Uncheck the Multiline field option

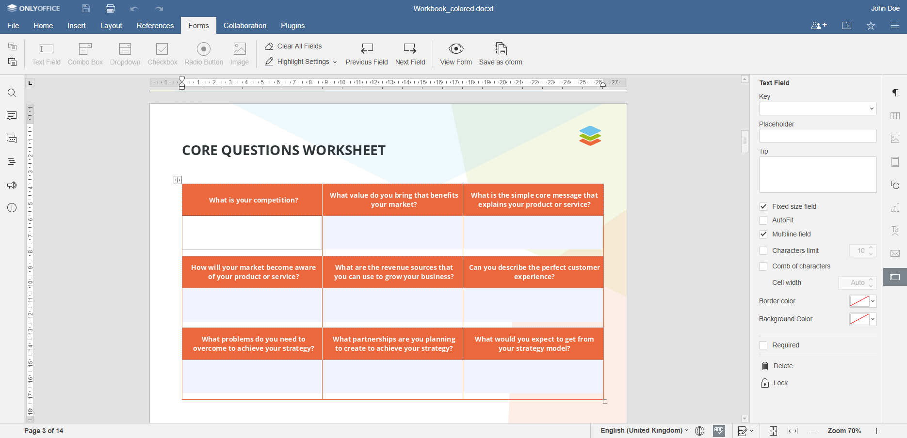point(763,234)
